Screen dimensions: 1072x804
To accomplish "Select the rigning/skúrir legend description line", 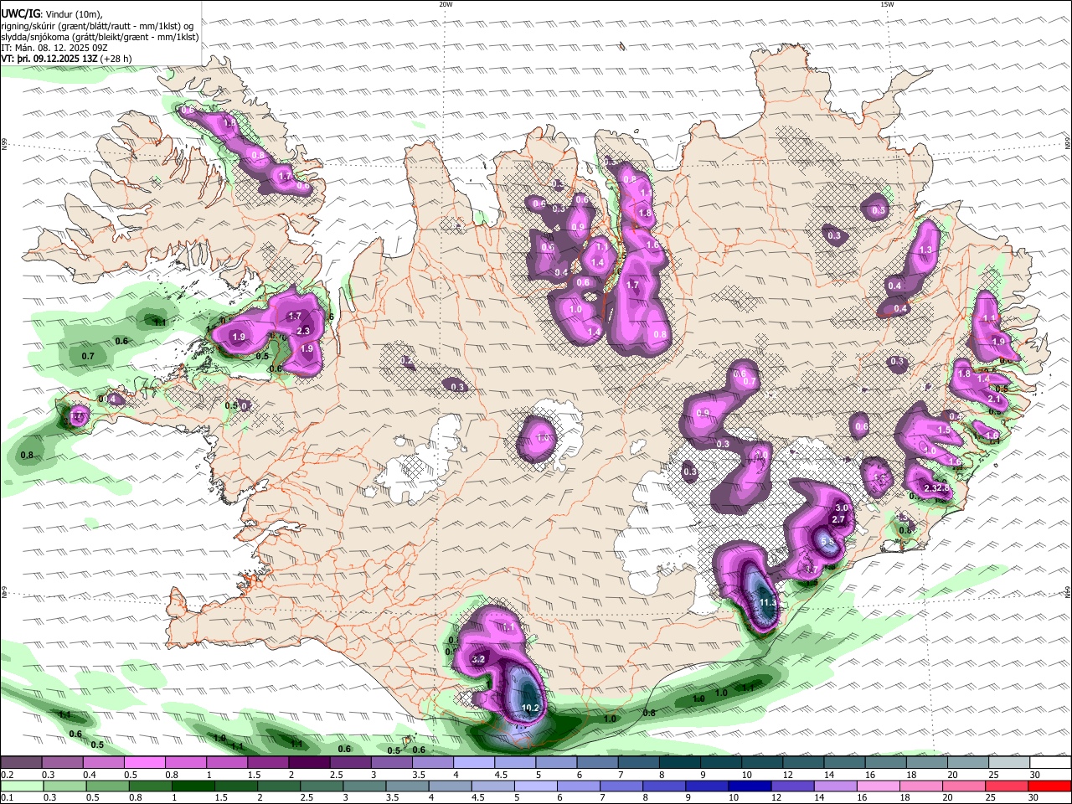I will coord(97,25).
